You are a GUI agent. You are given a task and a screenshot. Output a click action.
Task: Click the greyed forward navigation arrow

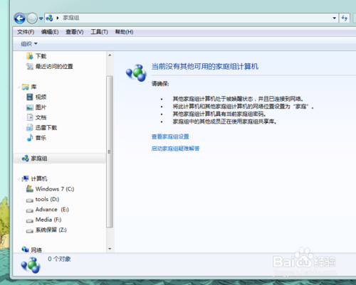point(32,18)
